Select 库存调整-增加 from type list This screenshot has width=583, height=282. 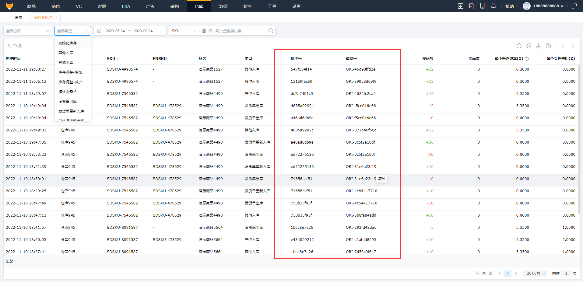coord(70,72)
